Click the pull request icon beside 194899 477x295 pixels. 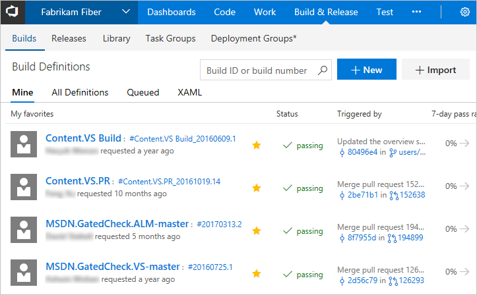(x=392, y=238)
